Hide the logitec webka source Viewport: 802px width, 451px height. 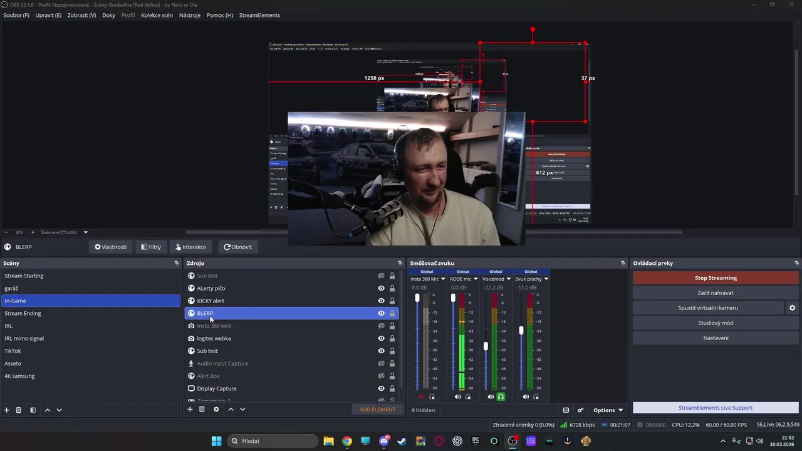(x=381, y=338)
